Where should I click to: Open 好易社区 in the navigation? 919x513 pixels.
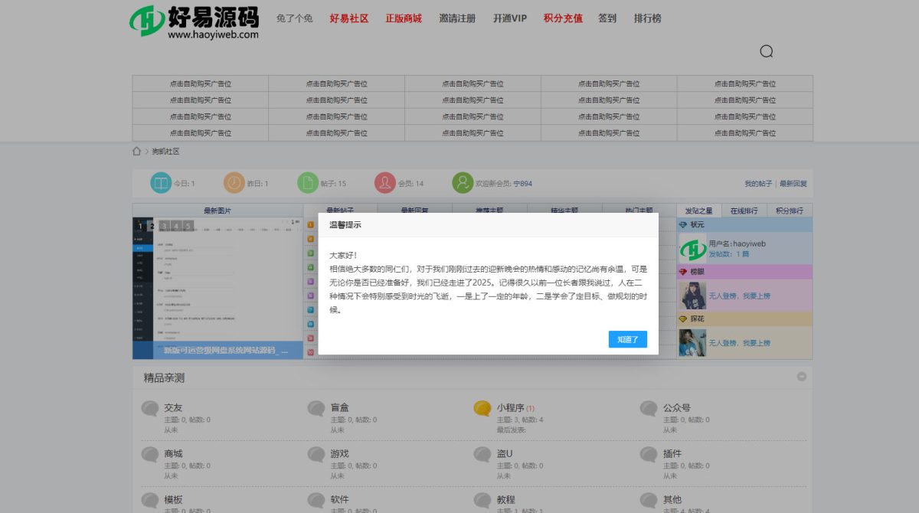point(349,18)
